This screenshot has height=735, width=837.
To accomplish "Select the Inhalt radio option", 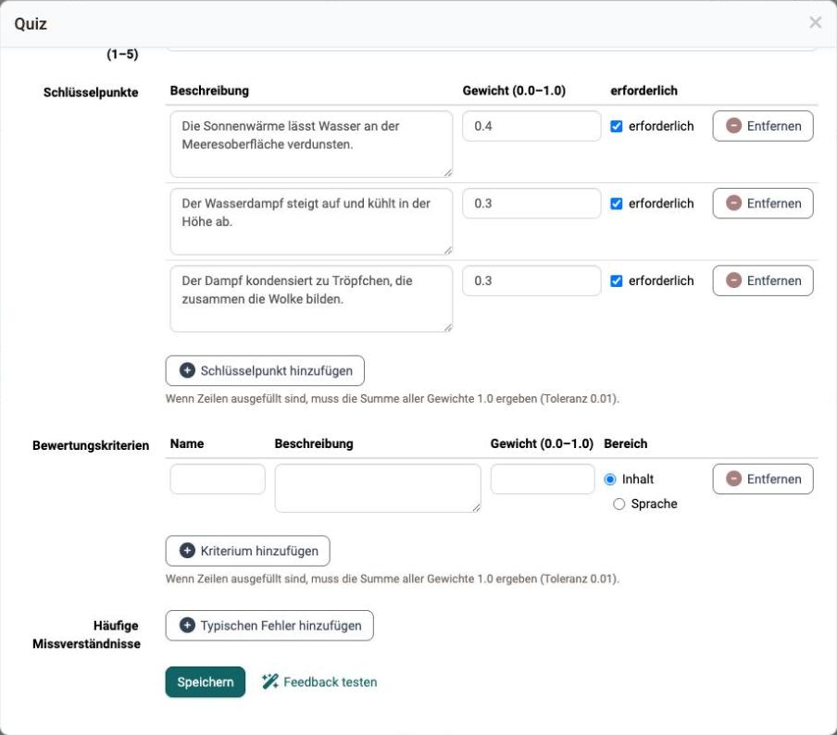I will (610, 480).
